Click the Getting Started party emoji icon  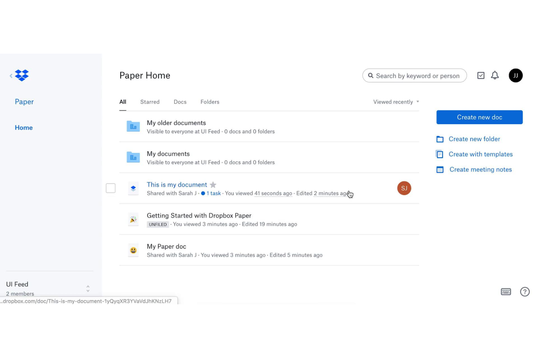point(133,219)
